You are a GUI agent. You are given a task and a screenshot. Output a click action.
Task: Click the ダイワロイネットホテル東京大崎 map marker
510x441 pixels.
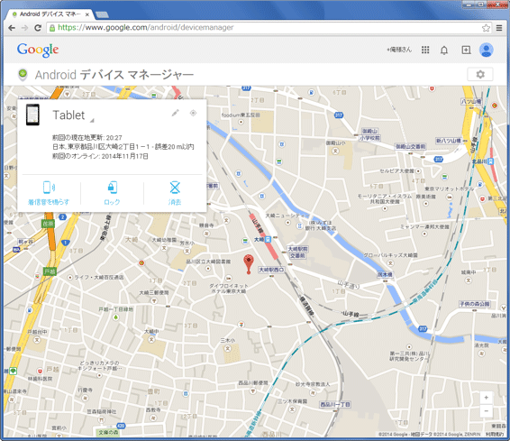point(229,278)
